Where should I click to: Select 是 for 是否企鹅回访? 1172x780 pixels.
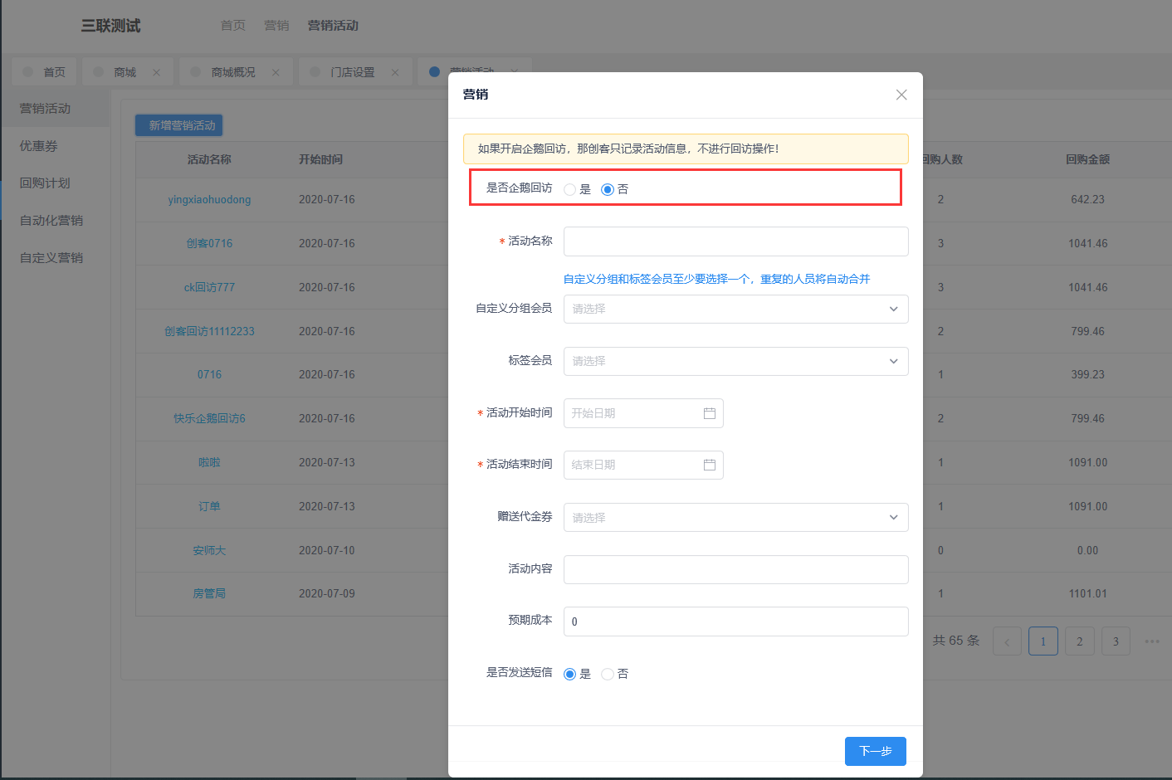tap(570, 189)
